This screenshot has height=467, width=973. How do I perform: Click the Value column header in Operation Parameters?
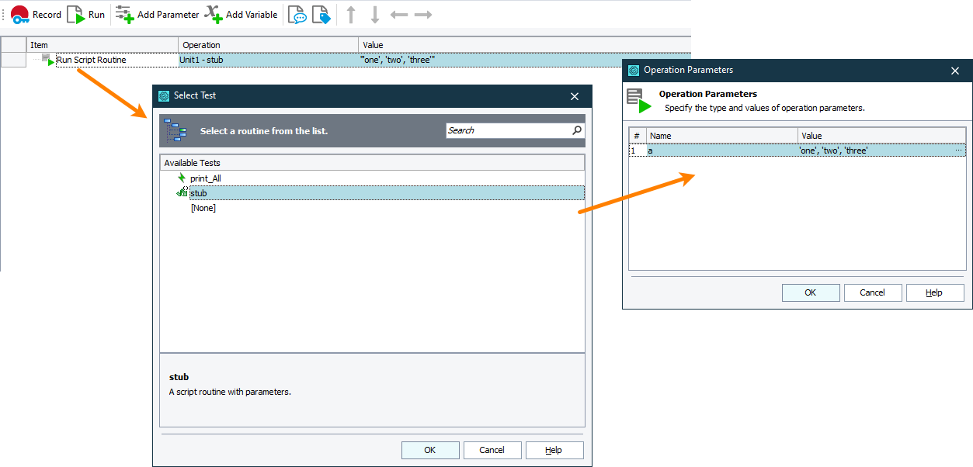coord(882,136)
